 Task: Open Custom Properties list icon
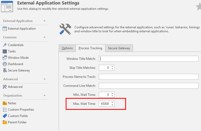[x=5, y=110]
